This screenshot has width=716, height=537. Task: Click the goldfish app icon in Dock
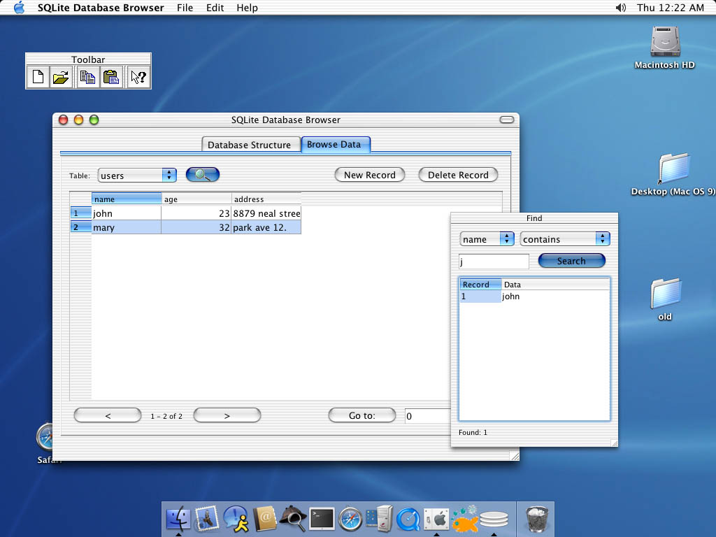pos(465,520)
